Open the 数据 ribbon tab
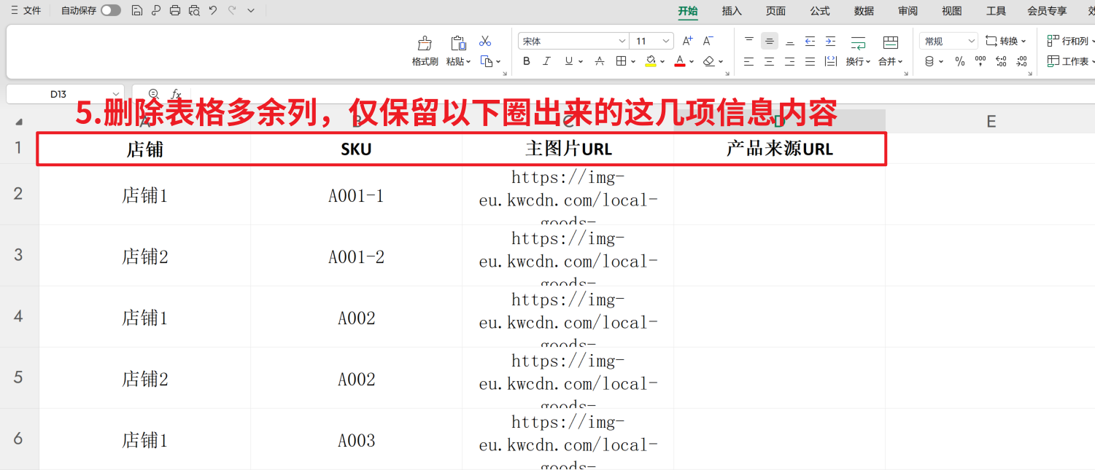 click(864, 11)
